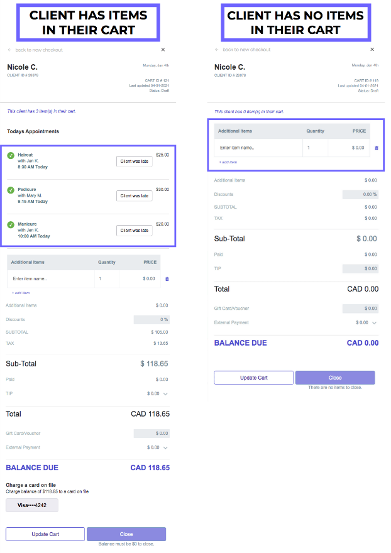Click Gift Card/Voucher amount field in left cart
This screenshot has width=391, height=553.
point(151,434)
